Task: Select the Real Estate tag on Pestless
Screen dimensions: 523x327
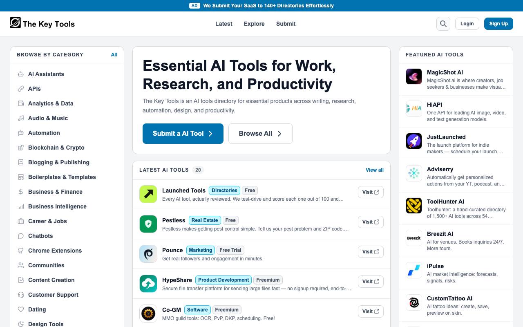Action: (x=205, y=220)
